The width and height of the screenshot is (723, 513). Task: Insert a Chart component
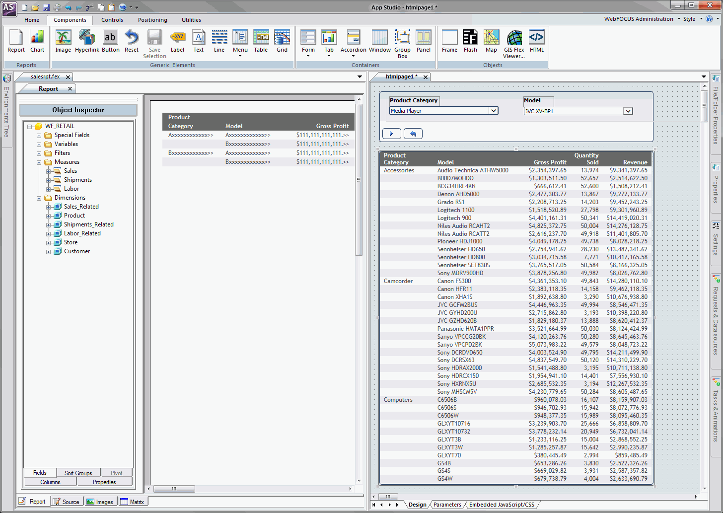37,41
